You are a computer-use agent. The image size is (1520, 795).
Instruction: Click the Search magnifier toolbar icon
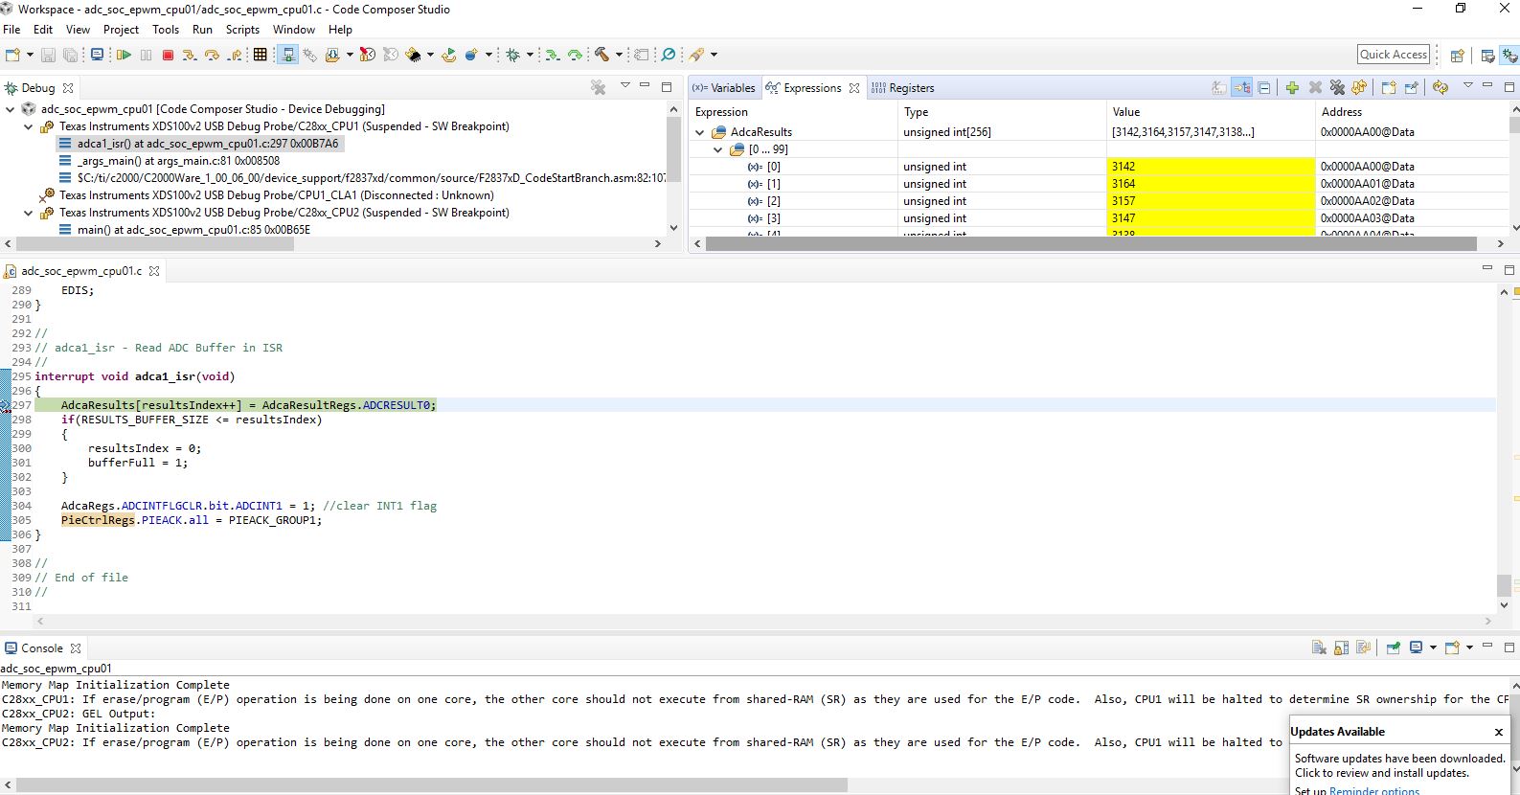[x=669, y=55]
